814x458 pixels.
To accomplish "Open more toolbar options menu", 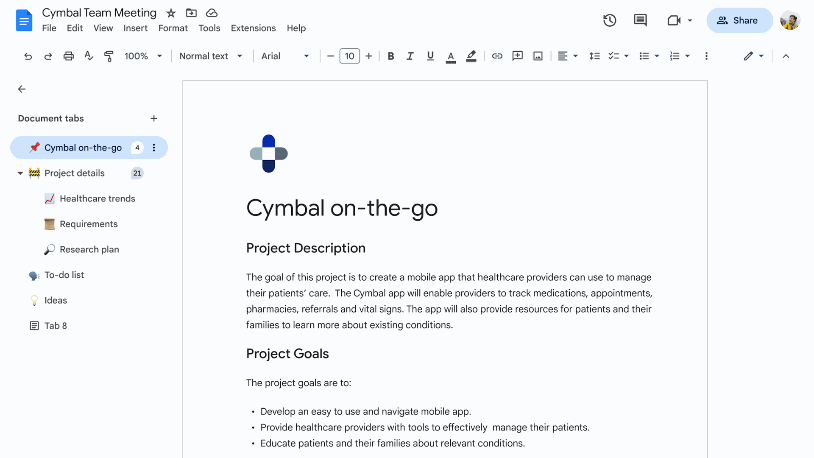I will point(706,56).
